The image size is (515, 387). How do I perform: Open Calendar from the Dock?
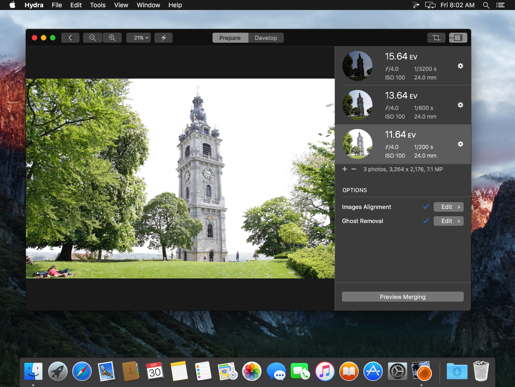pos(155,372)
